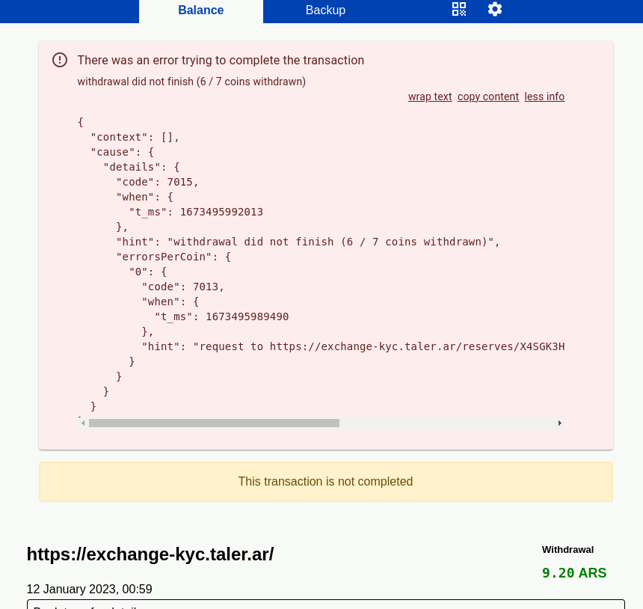
Task: Click the exchange-kyc.taler.ar heading
Action: coord(150,554)
